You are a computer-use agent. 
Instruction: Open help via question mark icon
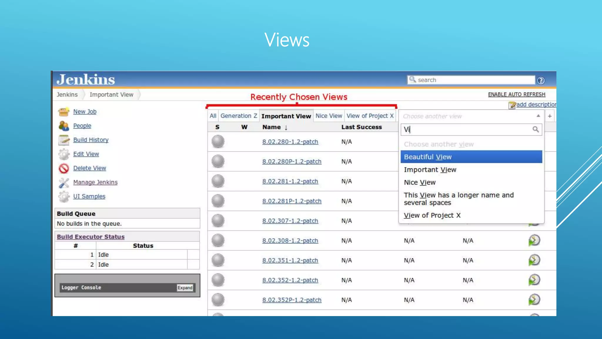click(541, 80)
